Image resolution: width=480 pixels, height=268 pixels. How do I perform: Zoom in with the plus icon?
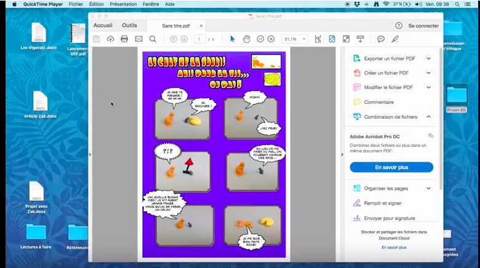(271, 39)
